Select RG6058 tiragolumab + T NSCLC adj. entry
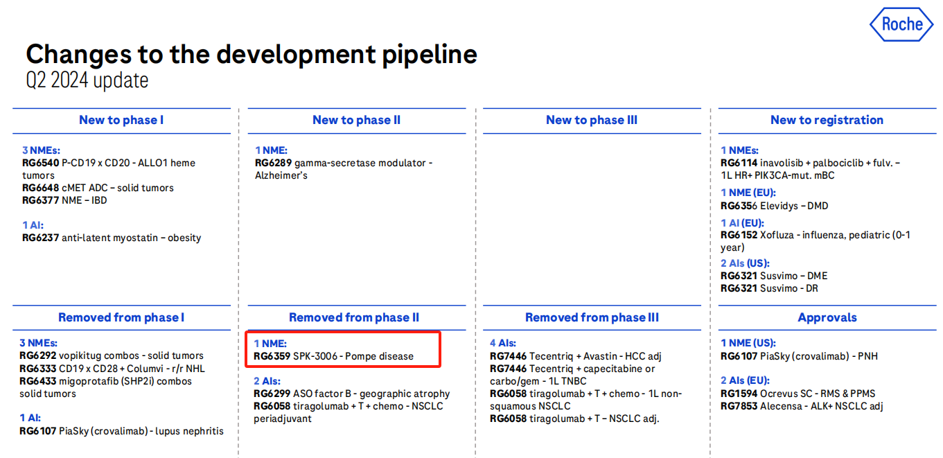 coord(574,419)
